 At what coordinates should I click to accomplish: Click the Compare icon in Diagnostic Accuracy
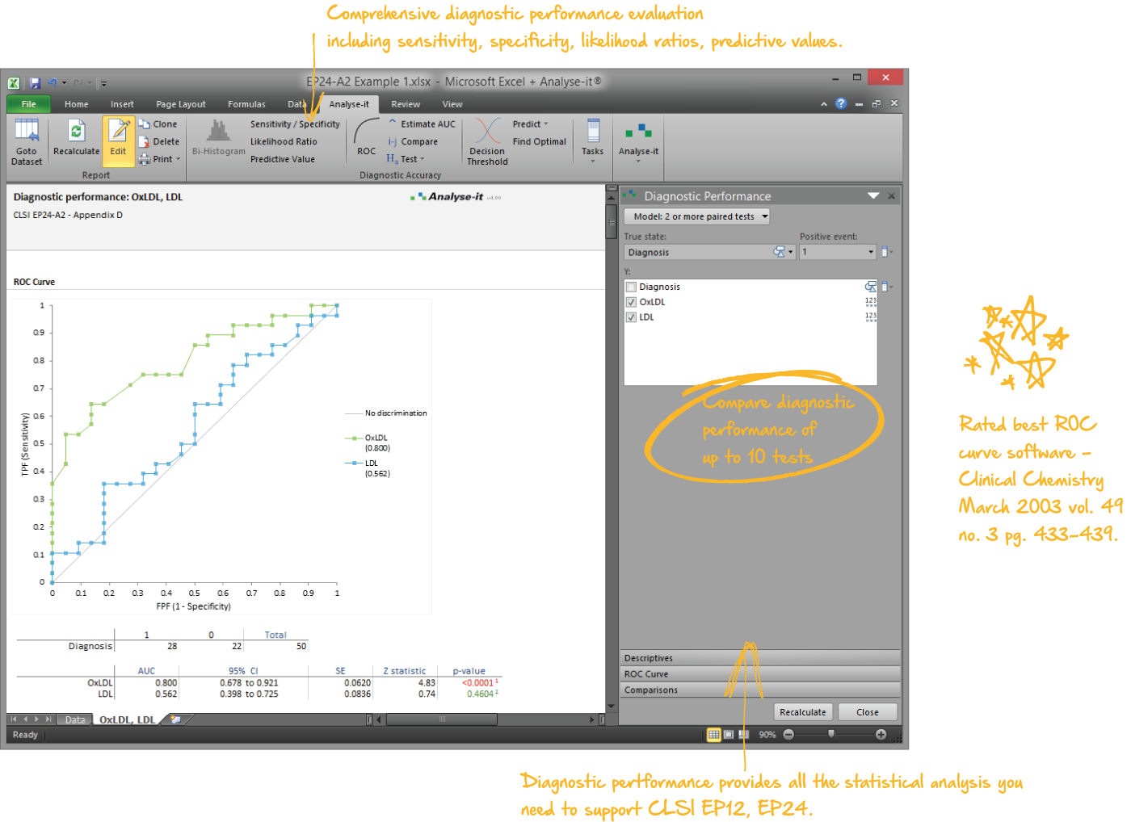(x=393, y=141)
